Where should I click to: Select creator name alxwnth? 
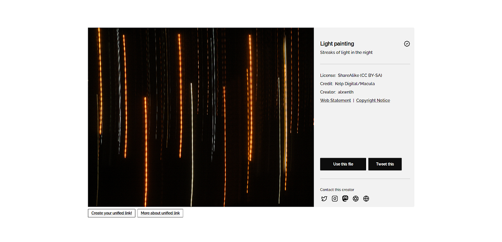(346, 92)
